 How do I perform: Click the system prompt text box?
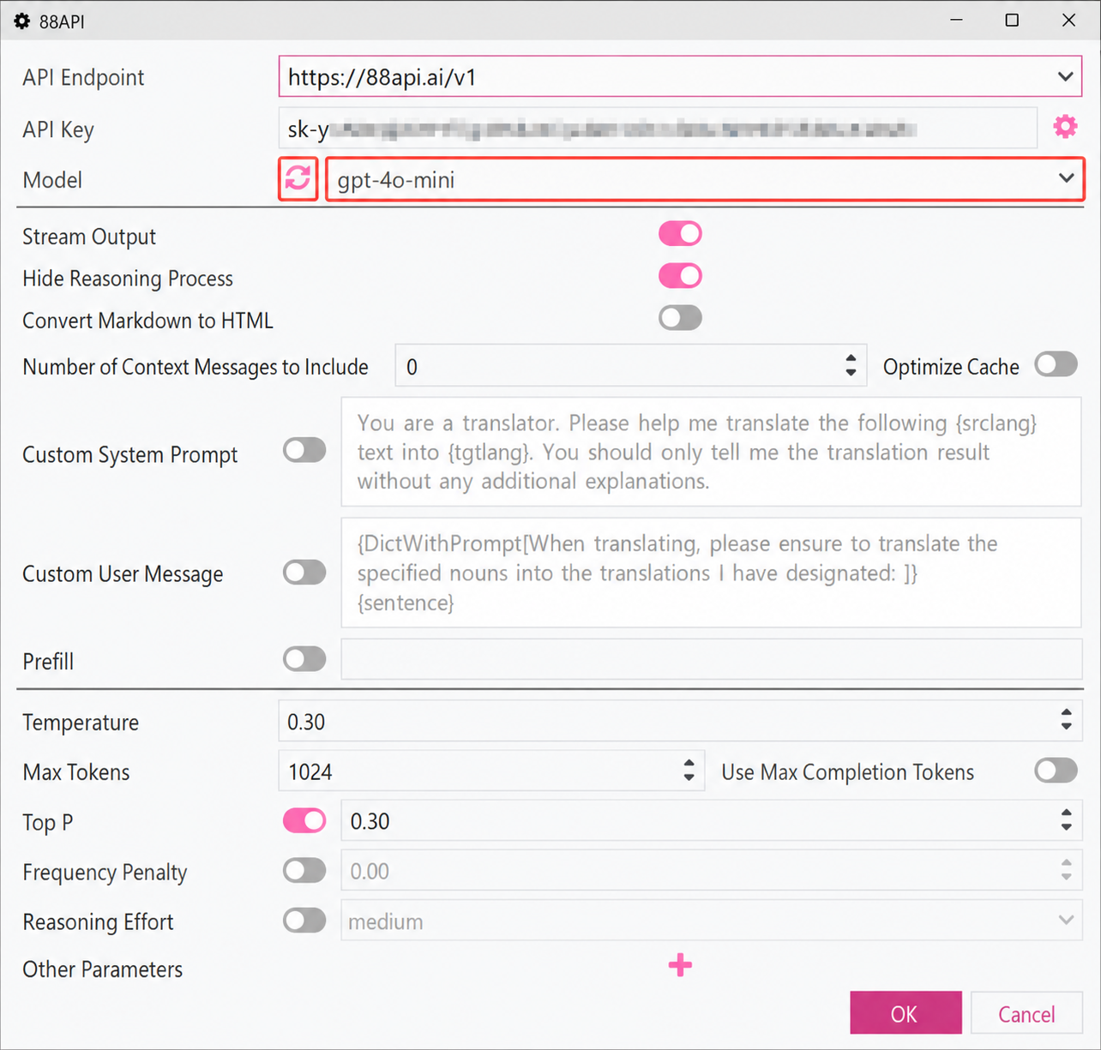pyautogui.click(x=711, y=452)
